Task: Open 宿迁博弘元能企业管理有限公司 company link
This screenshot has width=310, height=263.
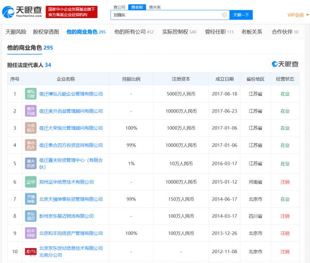Action: [x=71, y=94]
